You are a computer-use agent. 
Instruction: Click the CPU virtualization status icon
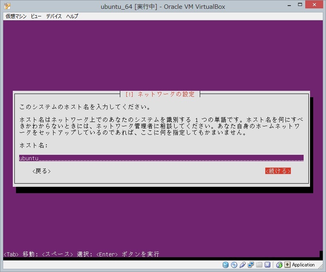pyautogui.click(x=267, y=265)
